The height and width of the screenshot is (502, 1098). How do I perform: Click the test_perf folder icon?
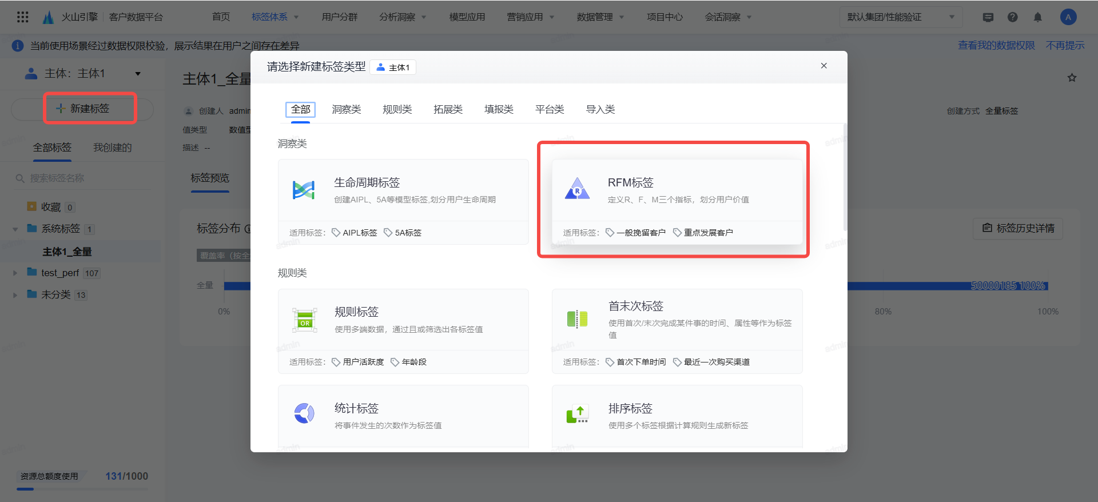pos(32,272)
